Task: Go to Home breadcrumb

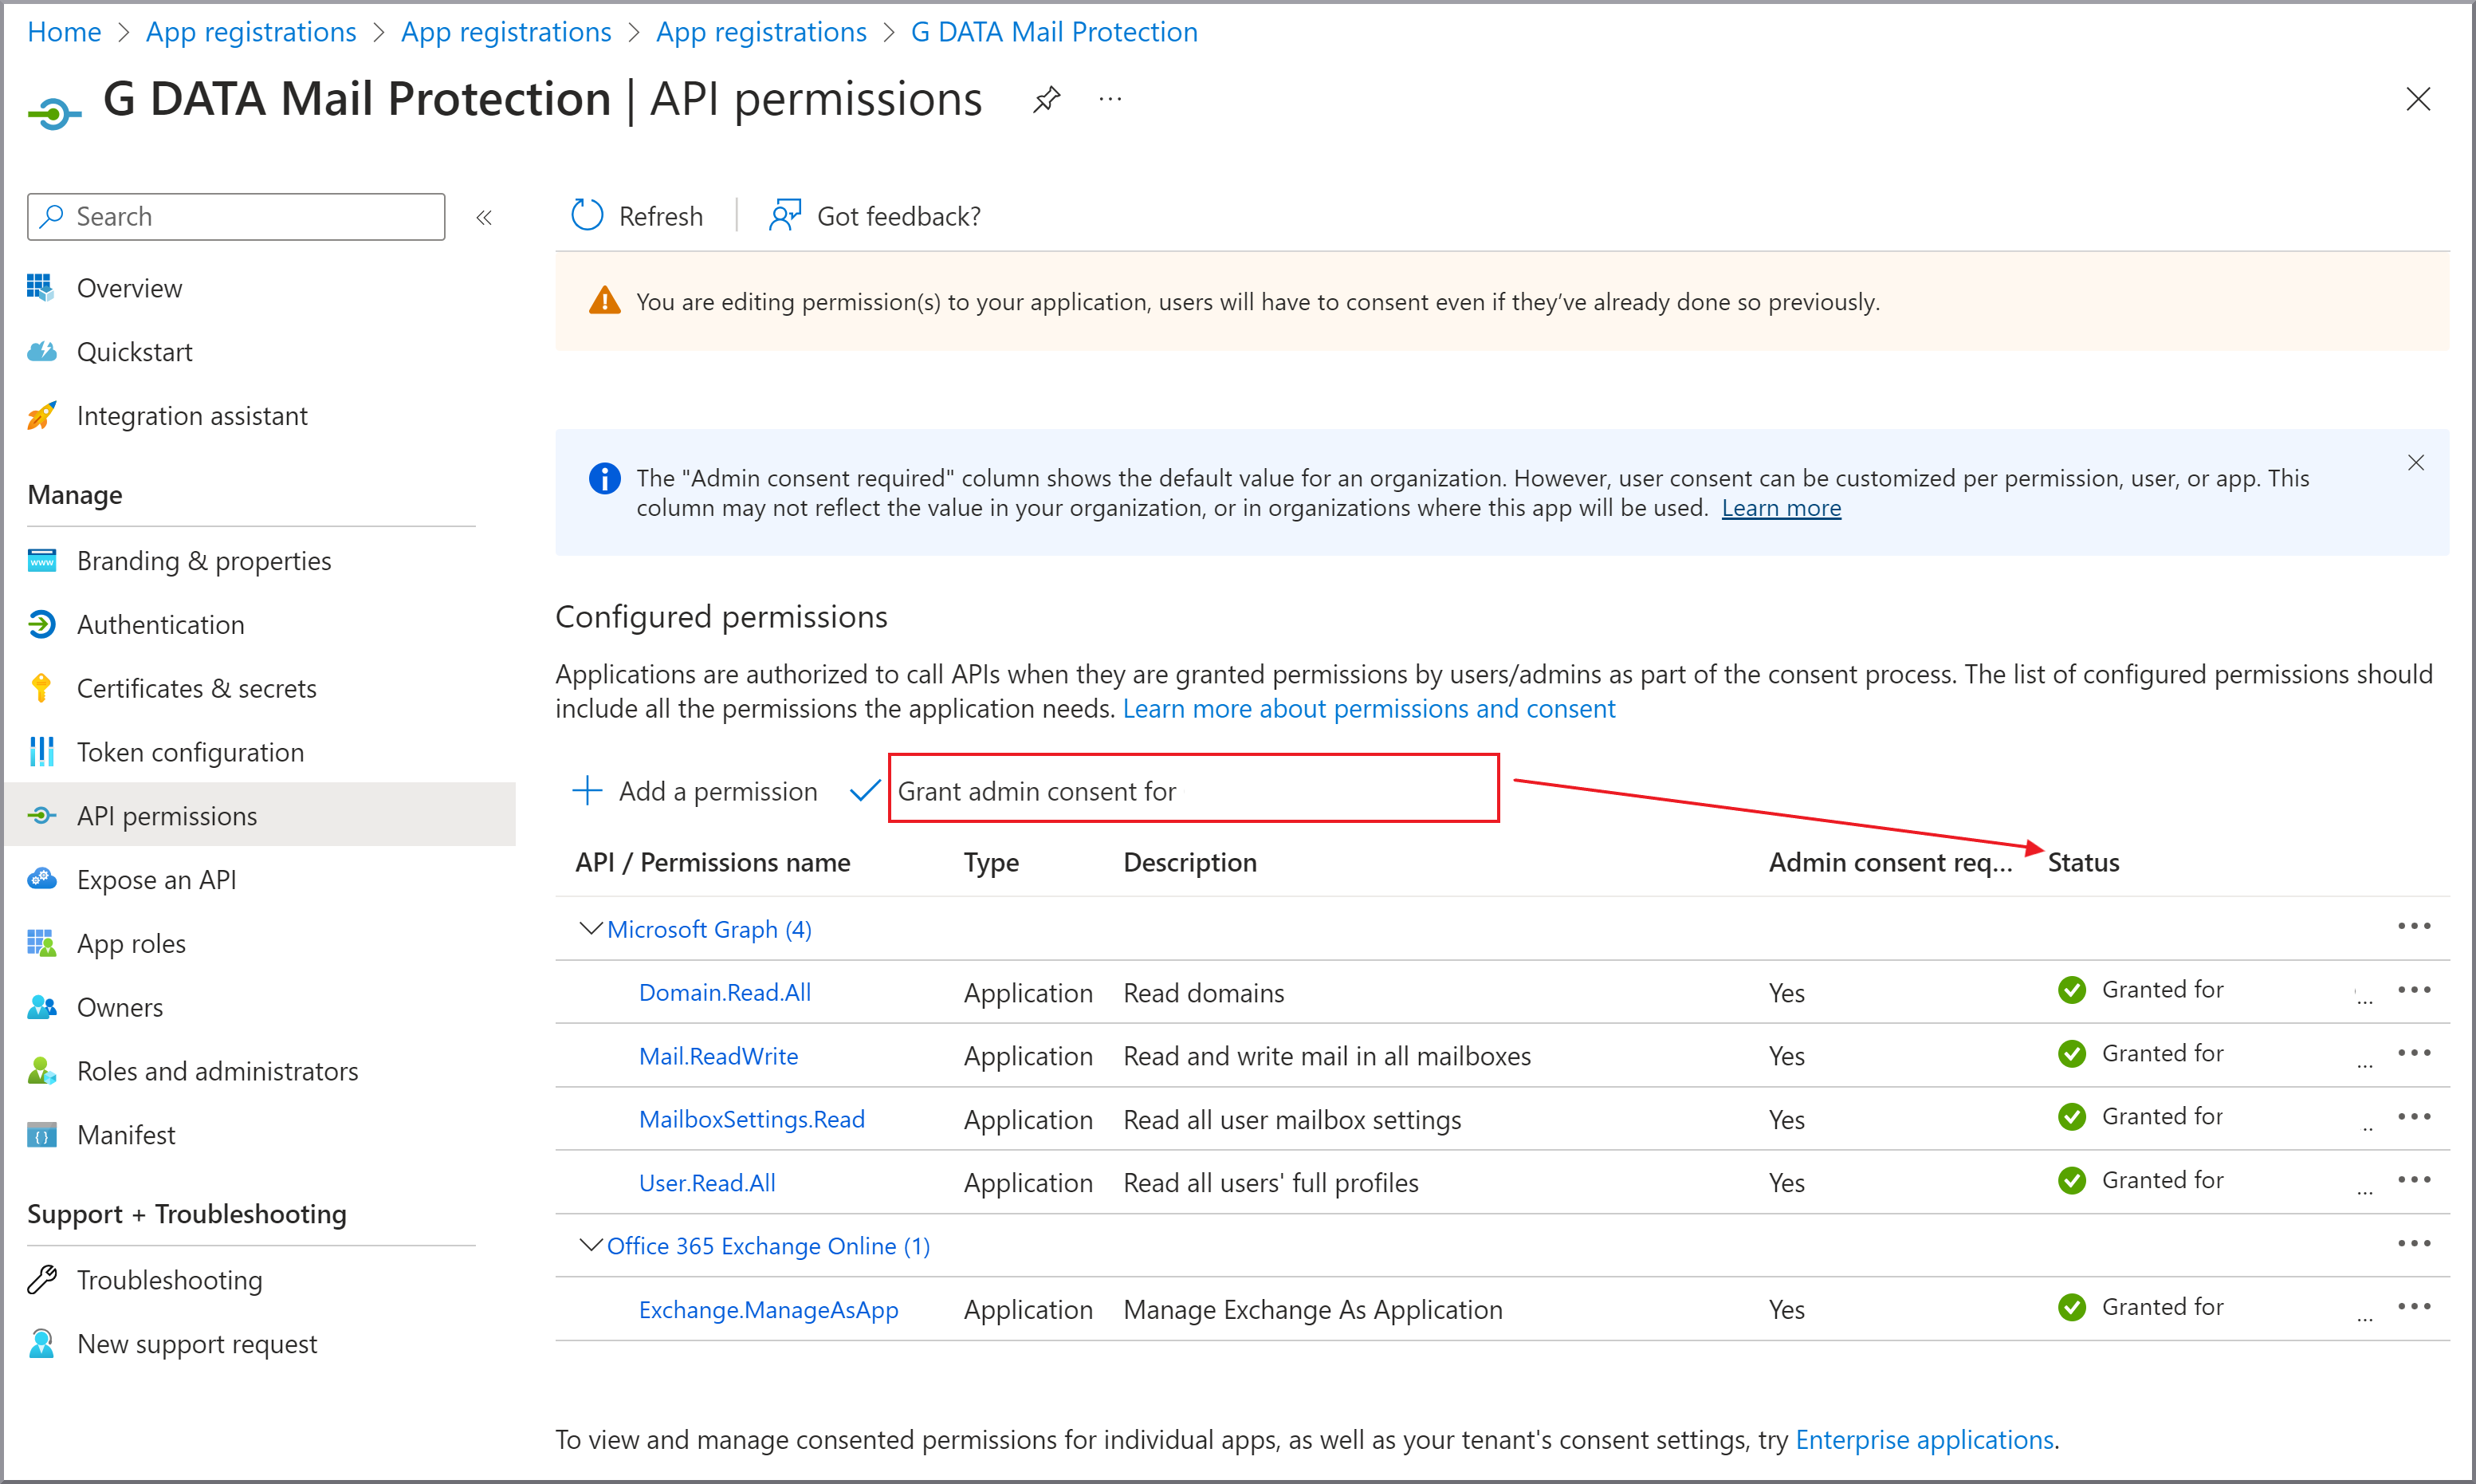Action: (x=64, y=32)
